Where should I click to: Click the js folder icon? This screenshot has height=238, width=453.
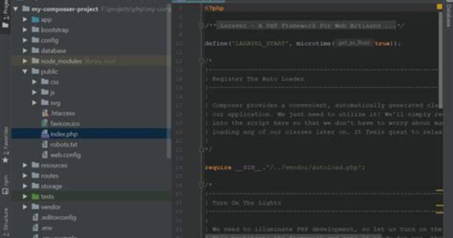click(44, 92)
